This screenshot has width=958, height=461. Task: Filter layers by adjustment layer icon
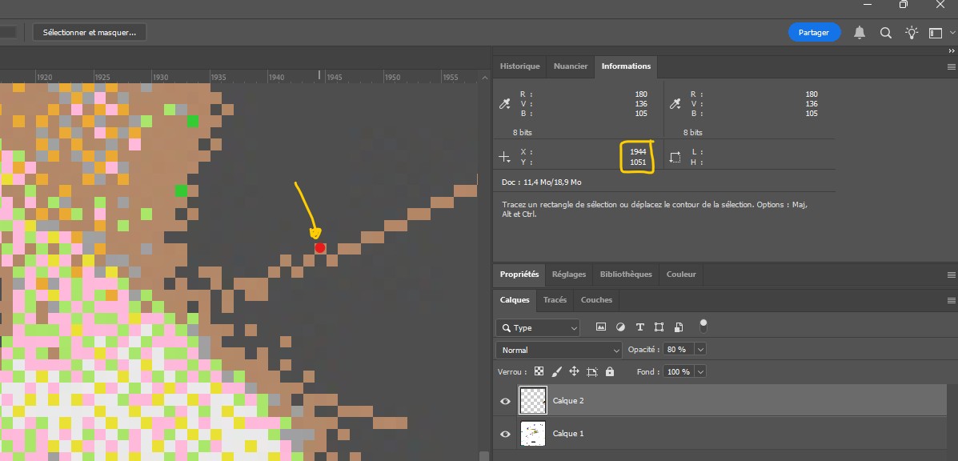[x=620, y=327]
